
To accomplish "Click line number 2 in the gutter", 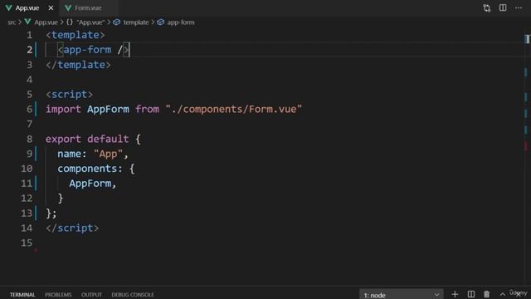I will (x=30, y=50).
